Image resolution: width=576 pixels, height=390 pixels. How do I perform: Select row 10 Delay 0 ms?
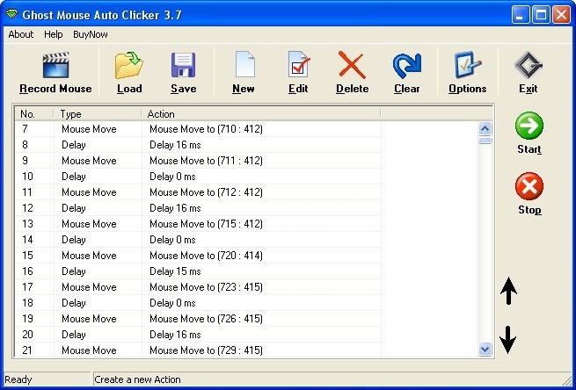198,177
